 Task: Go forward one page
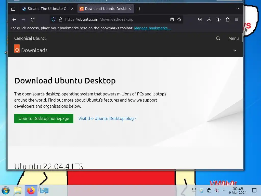(23, 19)
